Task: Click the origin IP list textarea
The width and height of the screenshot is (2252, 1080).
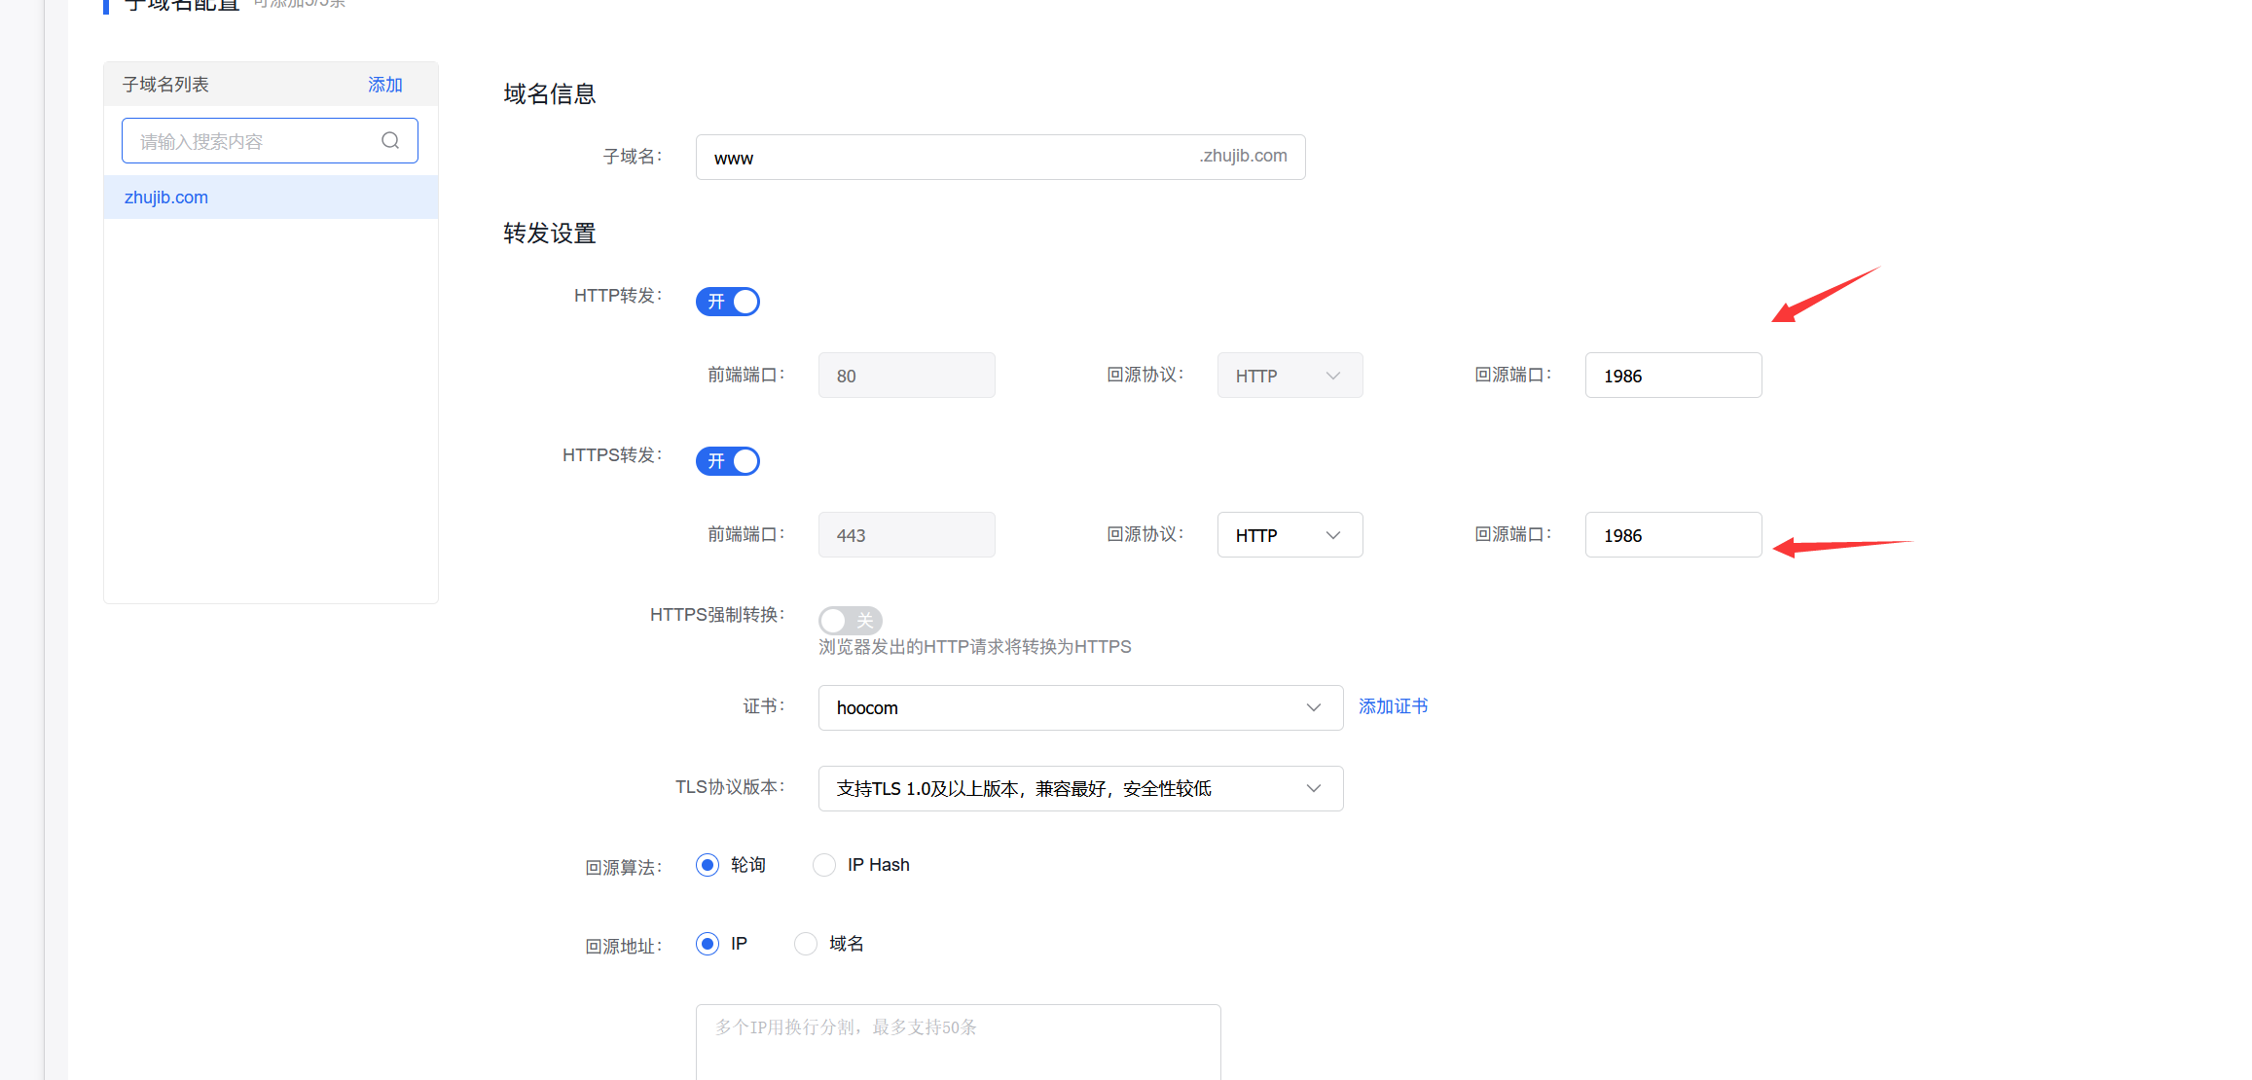Action: 959,1042
